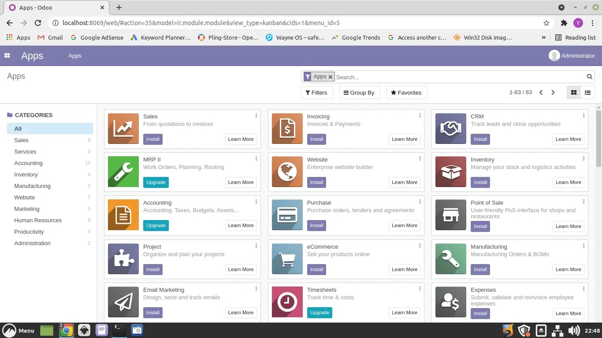Go to next page of apps
This screenshot has width=602, height=338.
pyautogui.click(x=553, y=92)
